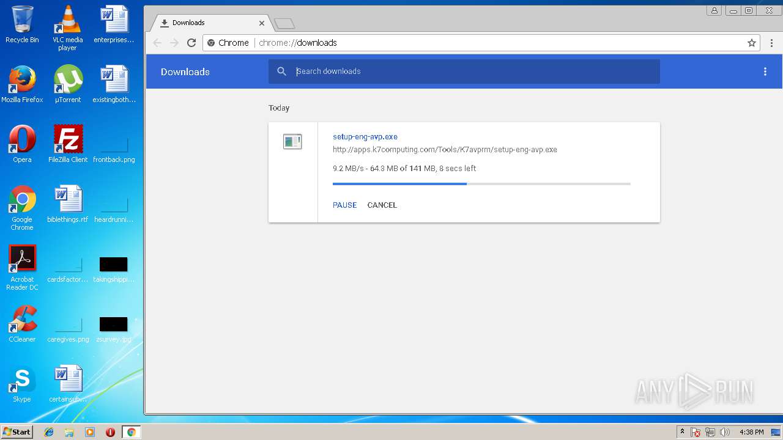Viewport: 783px width, 440px height.
Task: Select the certainsub Word document icon
Action: tap(68, 384)
